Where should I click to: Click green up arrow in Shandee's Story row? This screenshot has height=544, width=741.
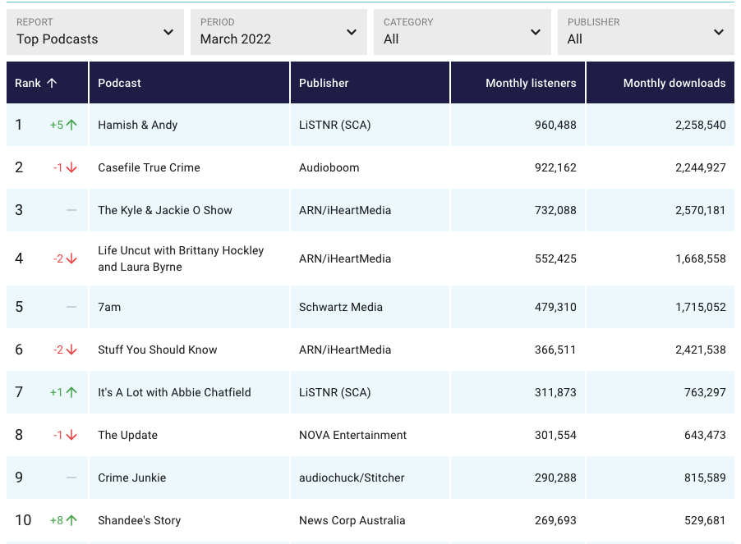71,520
